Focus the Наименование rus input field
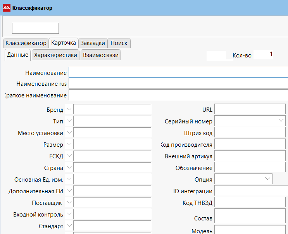The width and height of the screenshot is (288, 234). 178,83
